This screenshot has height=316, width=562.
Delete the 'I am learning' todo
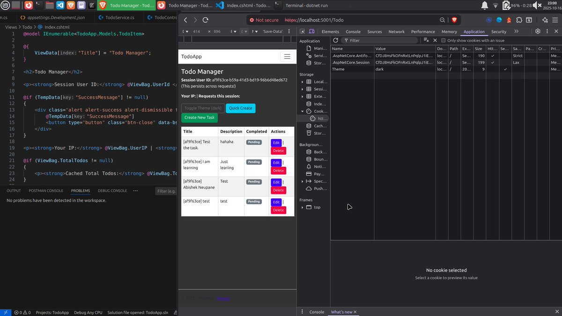[278, 170]
